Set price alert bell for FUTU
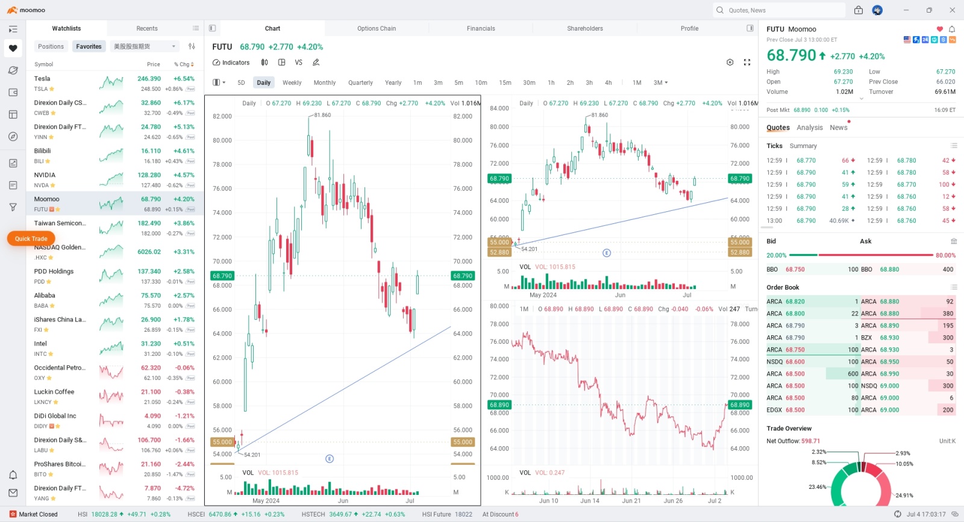 click(952, 29)
